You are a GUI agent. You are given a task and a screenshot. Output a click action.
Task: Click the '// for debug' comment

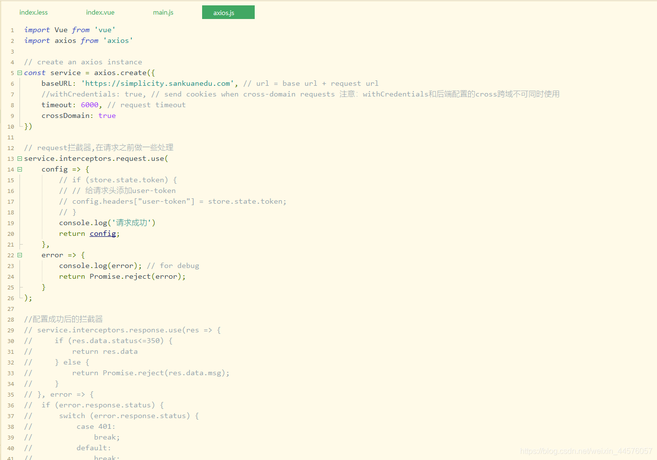click(173, 266)
